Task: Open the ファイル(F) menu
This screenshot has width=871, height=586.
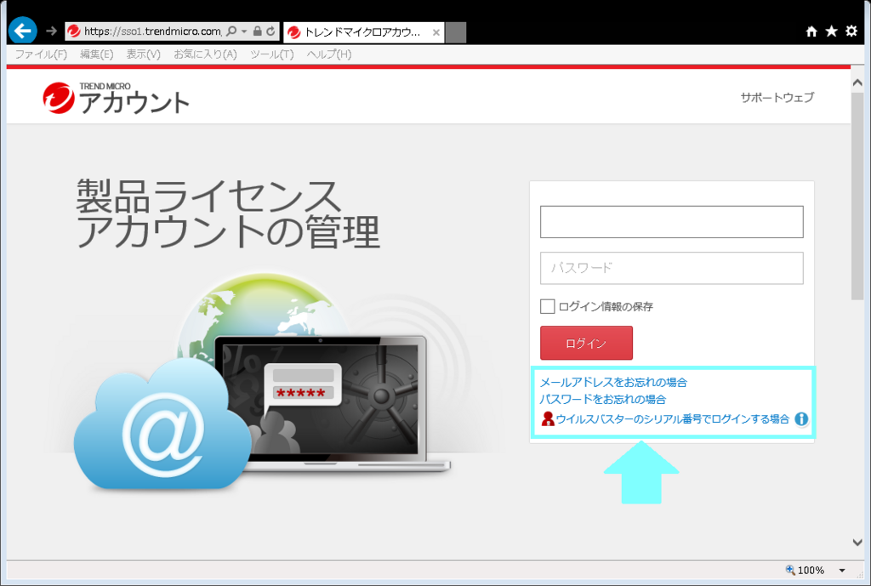Action: (x=41, y=54)
